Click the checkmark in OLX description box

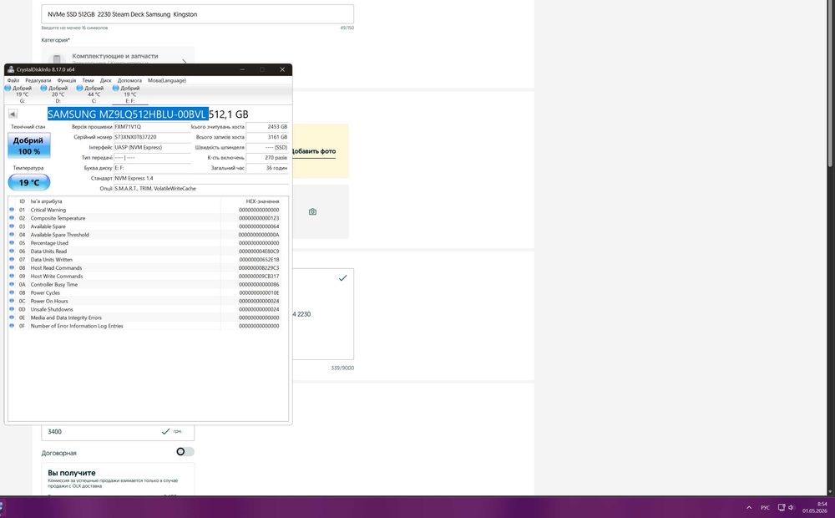[342, 277]
